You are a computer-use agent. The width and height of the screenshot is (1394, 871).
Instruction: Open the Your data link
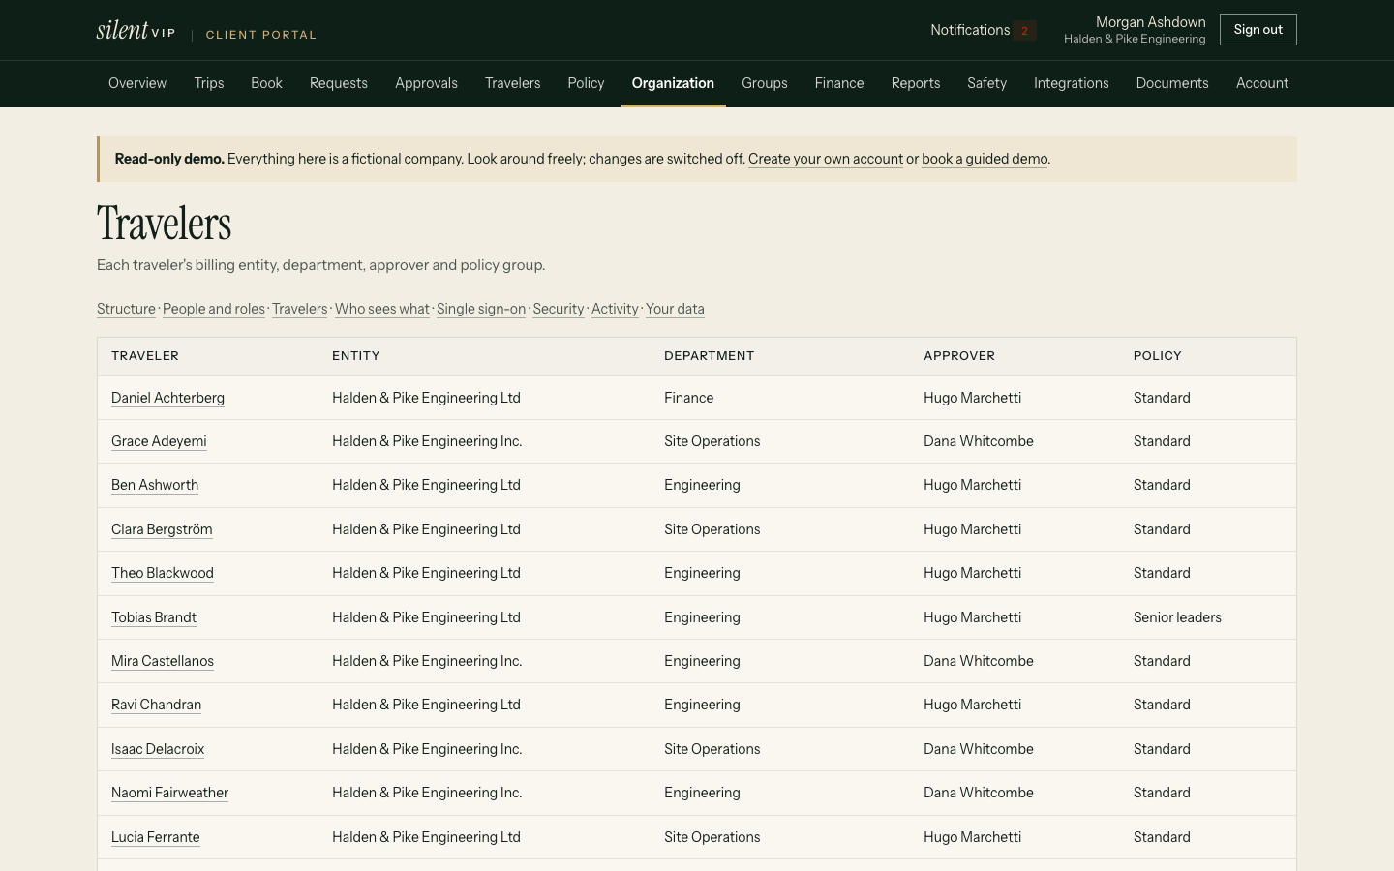tap(675, 309)
